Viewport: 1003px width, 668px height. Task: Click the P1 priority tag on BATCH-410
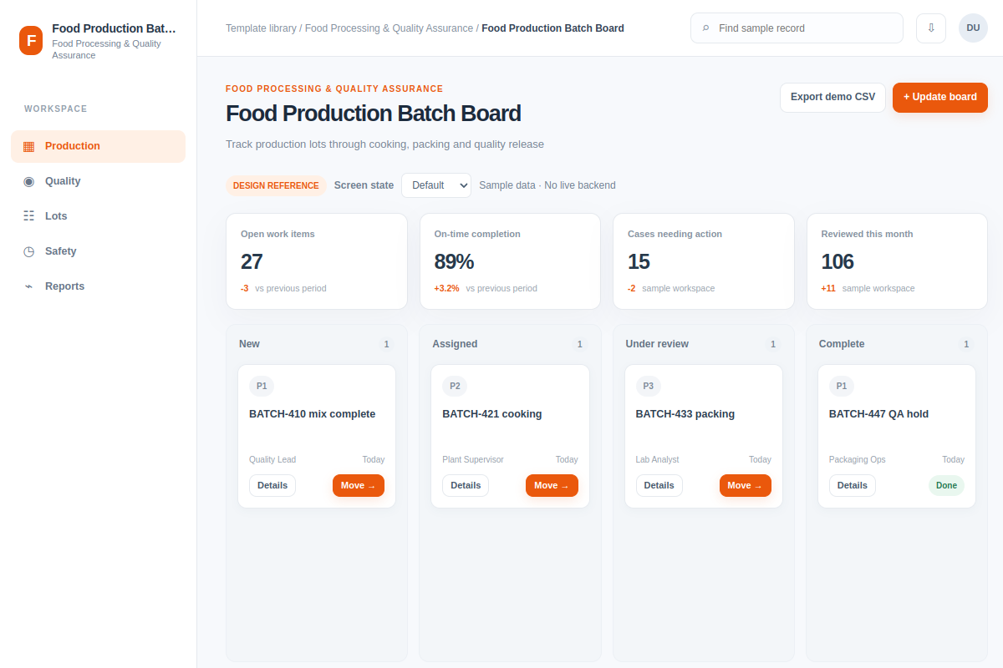262,386
